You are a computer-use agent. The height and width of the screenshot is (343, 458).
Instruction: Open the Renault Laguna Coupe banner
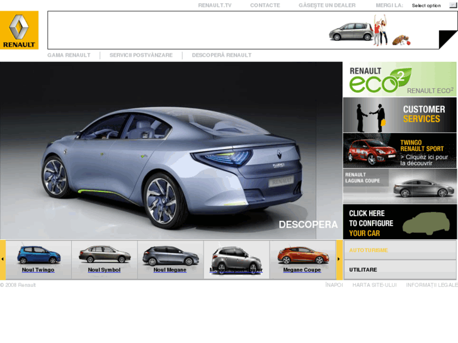pyautogui.click(x=399, y=186)
